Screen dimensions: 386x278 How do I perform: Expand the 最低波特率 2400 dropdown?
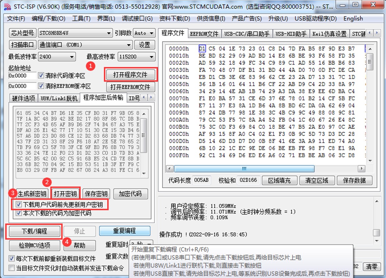[x=72, y=57]
